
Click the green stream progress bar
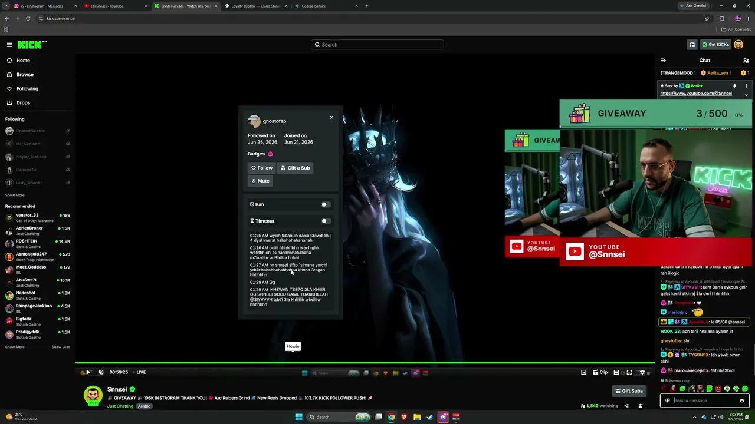pyautogui.click(x=365, y=364)
